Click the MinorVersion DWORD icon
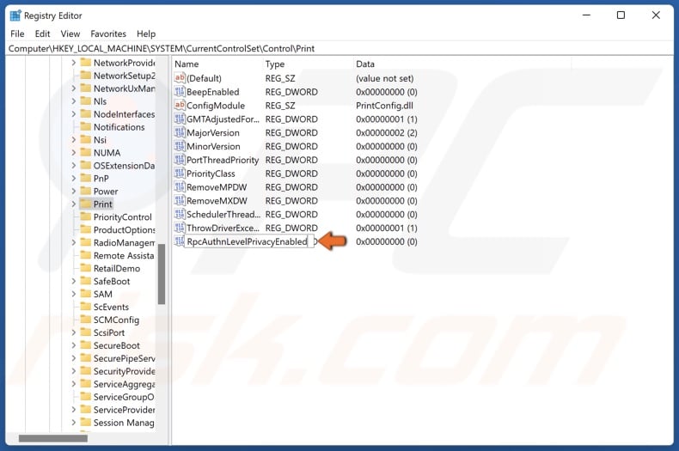 (x=180, y=146)
